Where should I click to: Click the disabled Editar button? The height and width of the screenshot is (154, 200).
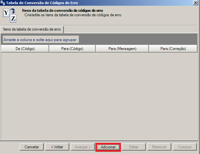pos(134,147)
